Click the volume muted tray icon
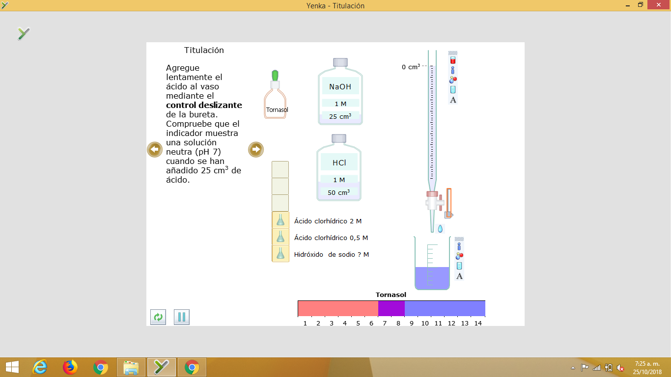 [620, 368]
